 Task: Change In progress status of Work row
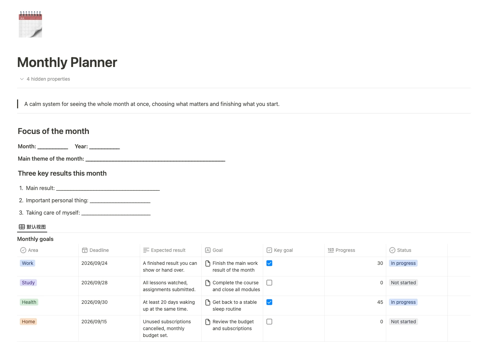pos(403,263)
